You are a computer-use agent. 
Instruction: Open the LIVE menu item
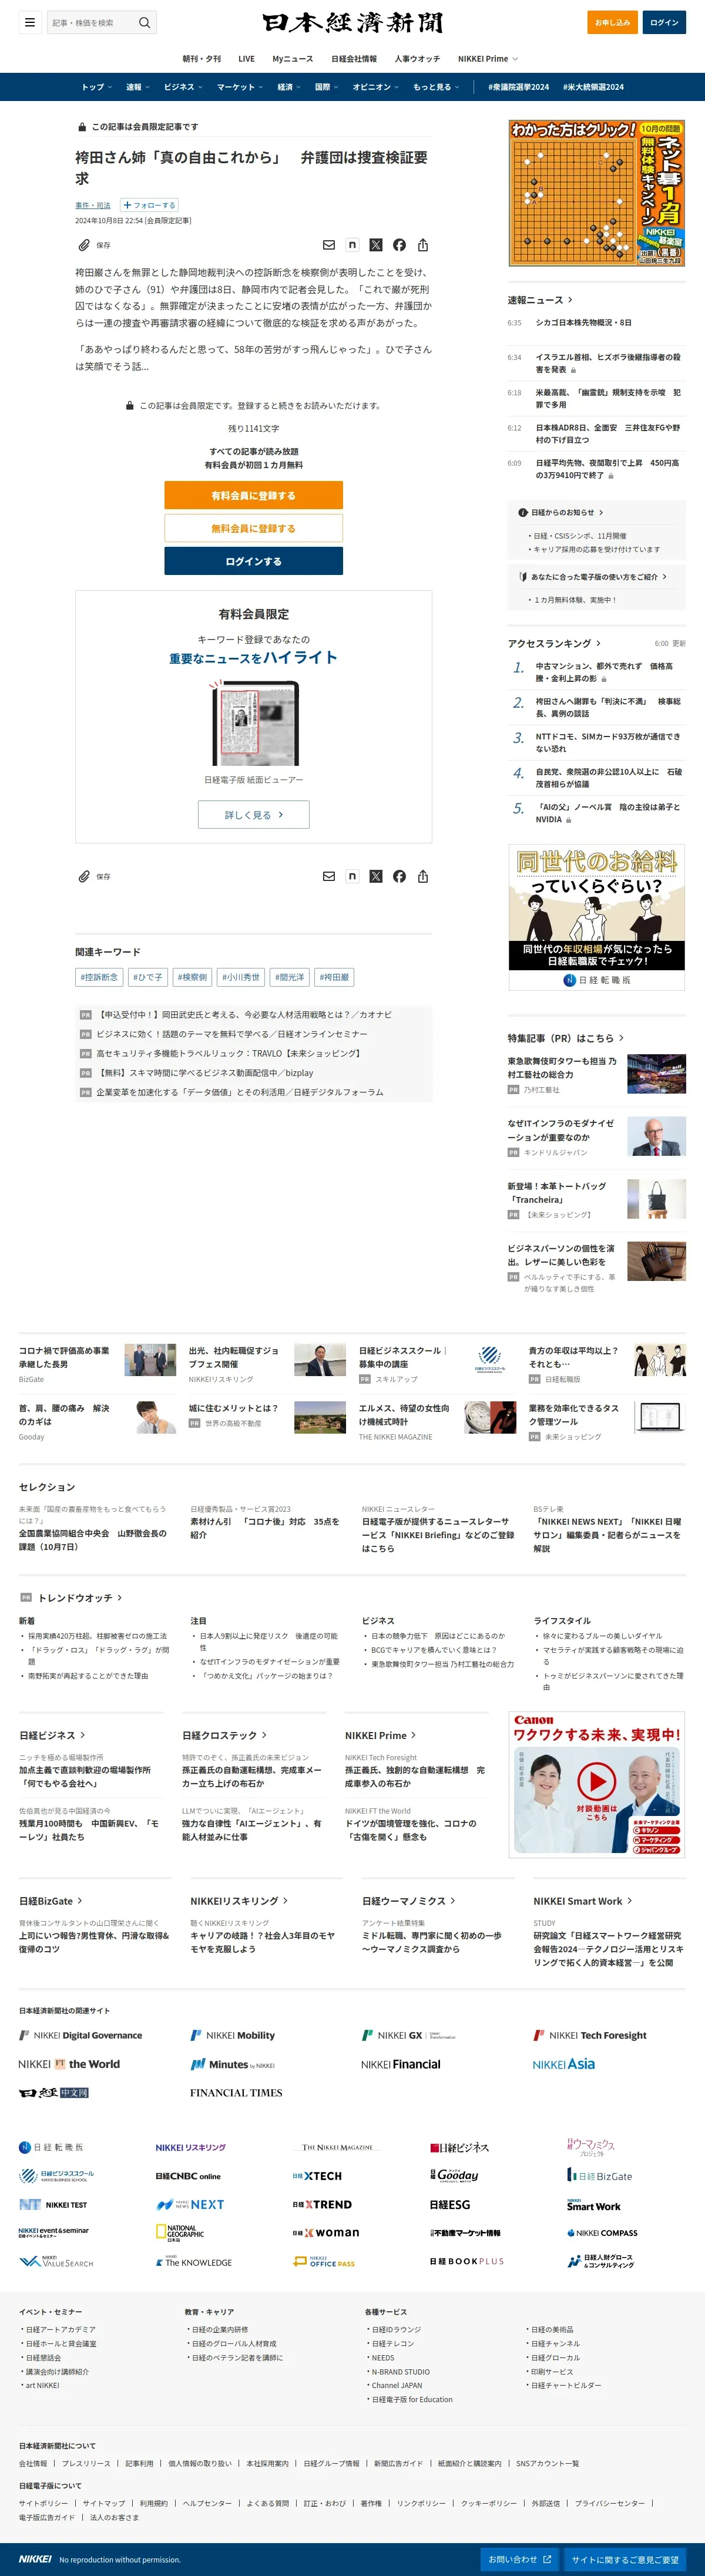click(247, 59)
